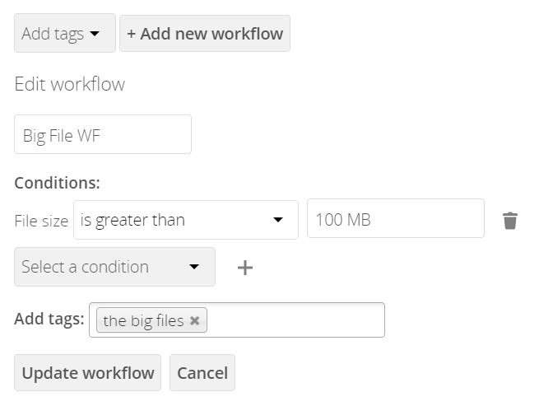
Task: Click the caret in "Select a condition" box
Action: tap(194, 267)
